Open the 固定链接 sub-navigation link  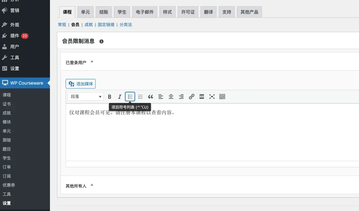(x=106, y=25)
